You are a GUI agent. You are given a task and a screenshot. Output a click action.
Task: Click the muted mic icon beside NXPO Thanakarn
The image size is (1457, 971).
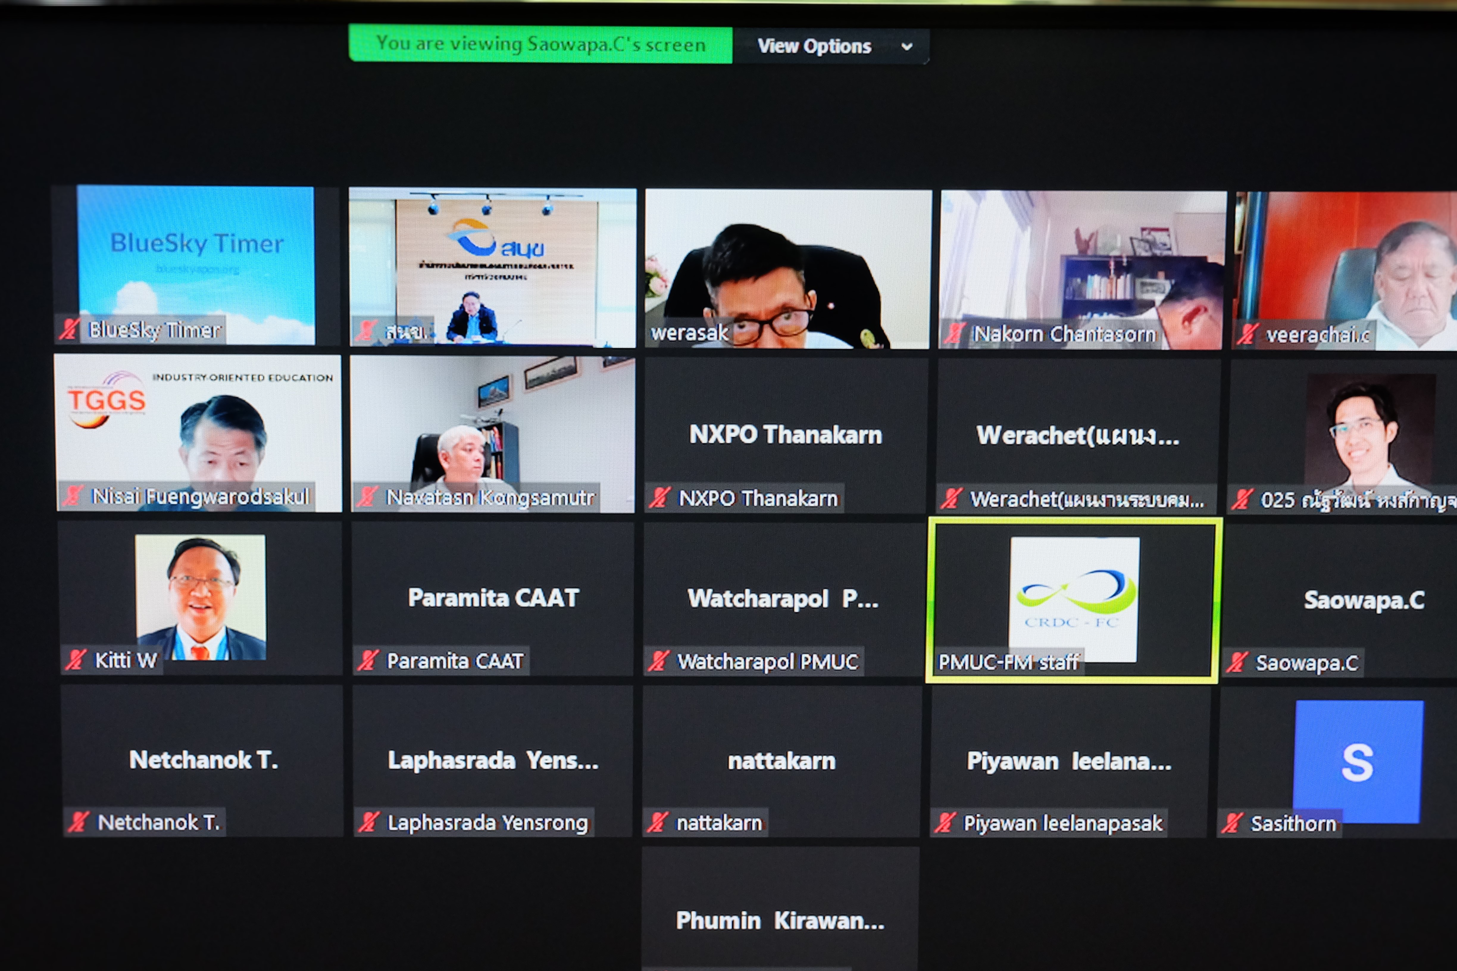tap(659, 497)
